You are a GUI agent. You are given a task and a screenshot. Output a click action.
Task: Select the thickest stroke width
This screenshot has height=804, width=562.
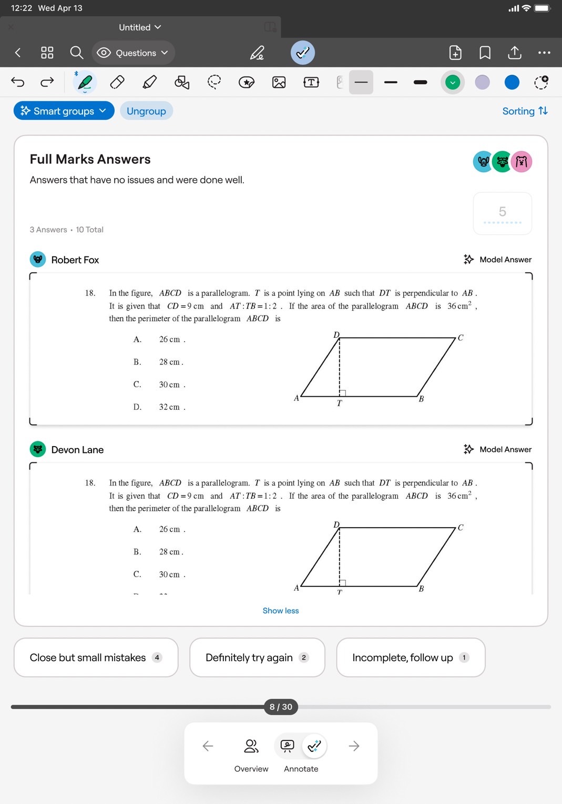pos(421,83)
